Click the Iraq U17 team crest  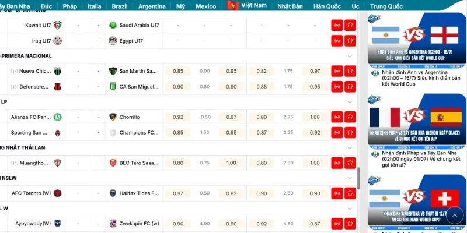pyautogui.click(x=57, y=41)
